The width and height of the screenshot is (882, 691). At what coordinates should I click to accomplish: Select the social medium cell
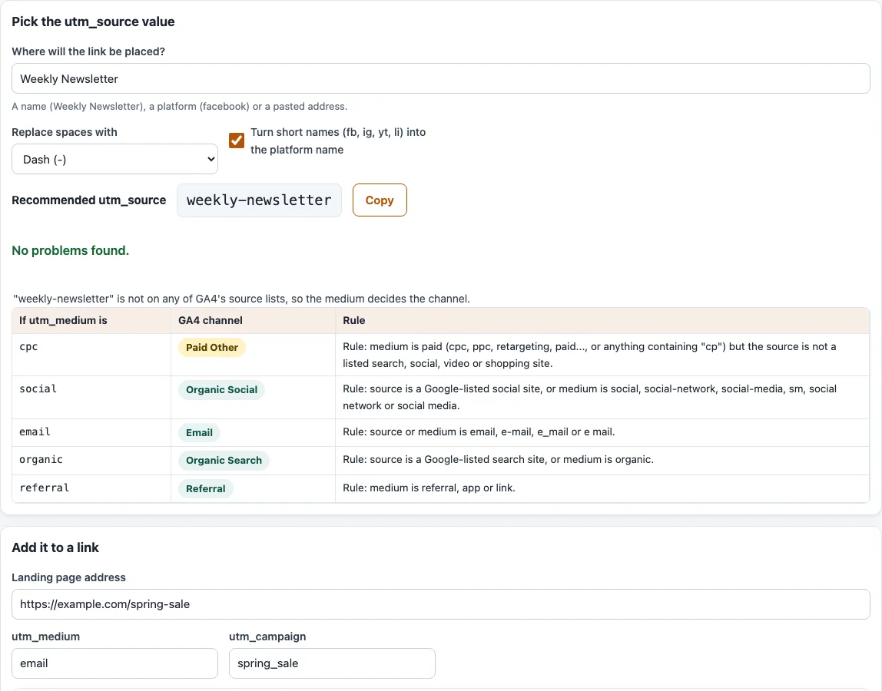pos(91,398)
